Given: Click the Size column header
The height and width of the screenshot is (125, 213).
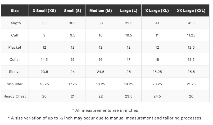Looking at the screenshot, I should click(15, 11).
